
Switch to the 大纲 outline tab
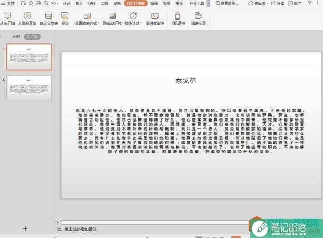point(16,37)
